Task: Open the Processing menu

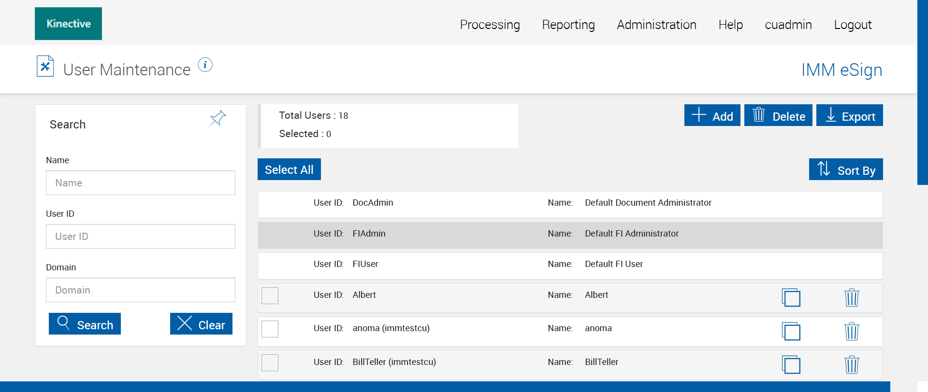Action: 490,25
